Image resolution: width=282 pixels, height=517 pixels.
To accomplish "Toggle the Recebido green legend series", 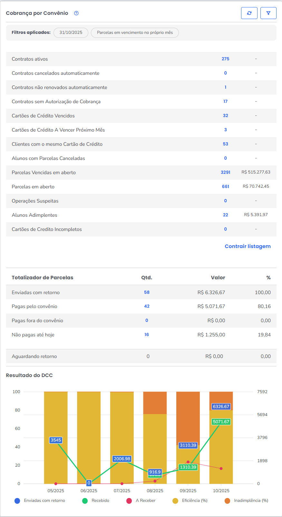I will coord(96,501).
